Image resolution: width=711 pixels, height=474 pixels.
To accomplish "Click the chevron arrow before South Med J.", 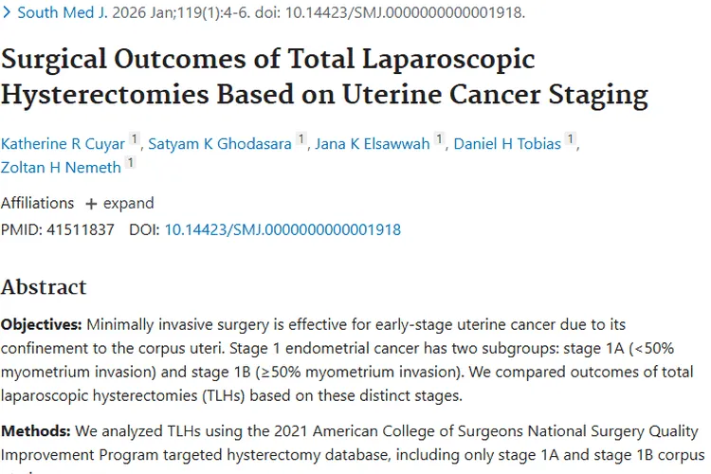I will coord(7,14).
